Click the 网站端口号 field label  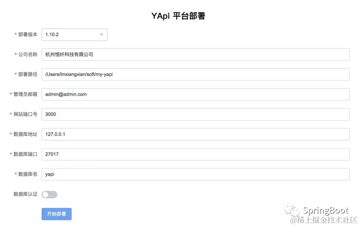pos(25,114)
